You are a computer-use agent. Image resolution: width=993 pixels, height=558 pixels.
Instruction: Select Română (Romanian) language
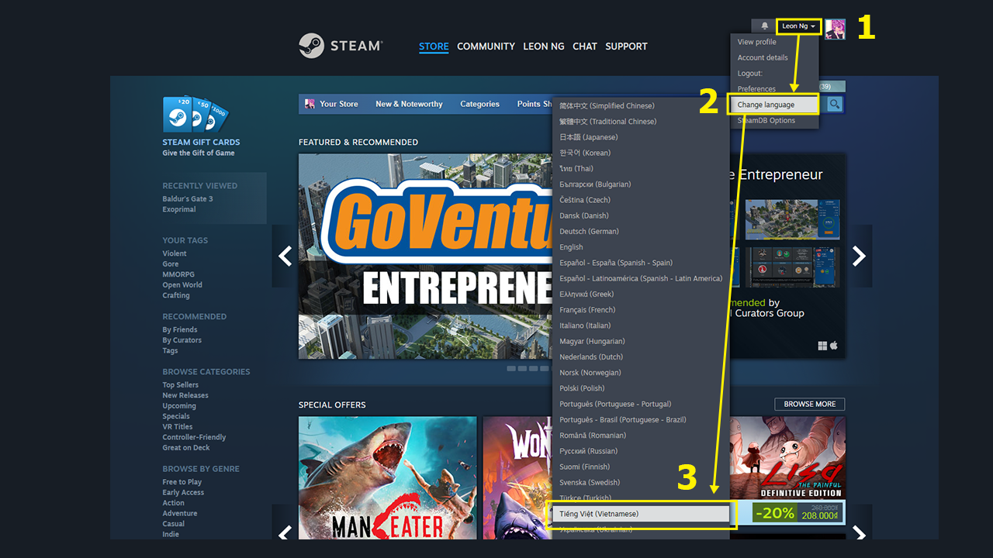(641, 436)
